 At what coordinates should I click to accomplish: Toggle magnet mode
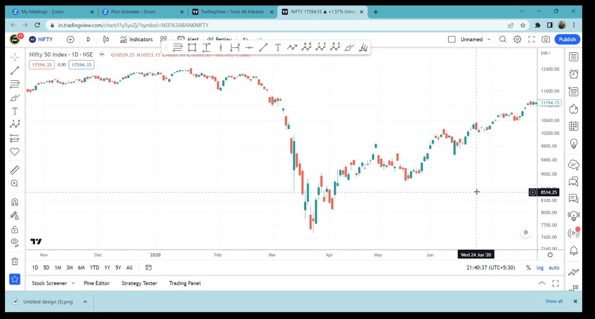coord(15,202)
